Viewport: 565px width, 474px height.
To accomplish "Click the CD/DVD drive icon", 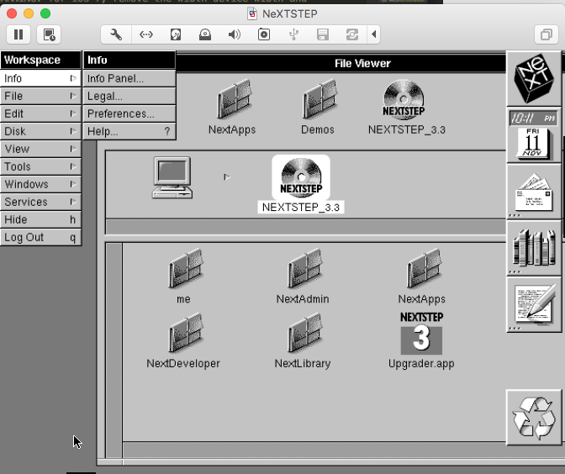I will [205, 34].
